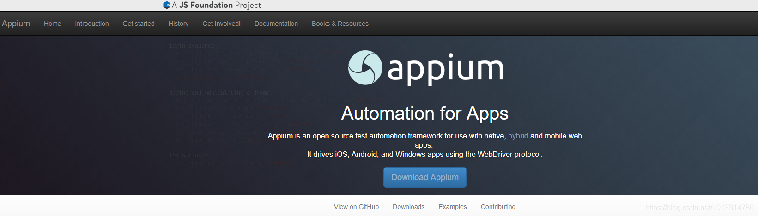Click the JS Foundation hexagon logo icon
This screenshot has width=758, height=216.
pyautogui.click(x=167, y=5)
